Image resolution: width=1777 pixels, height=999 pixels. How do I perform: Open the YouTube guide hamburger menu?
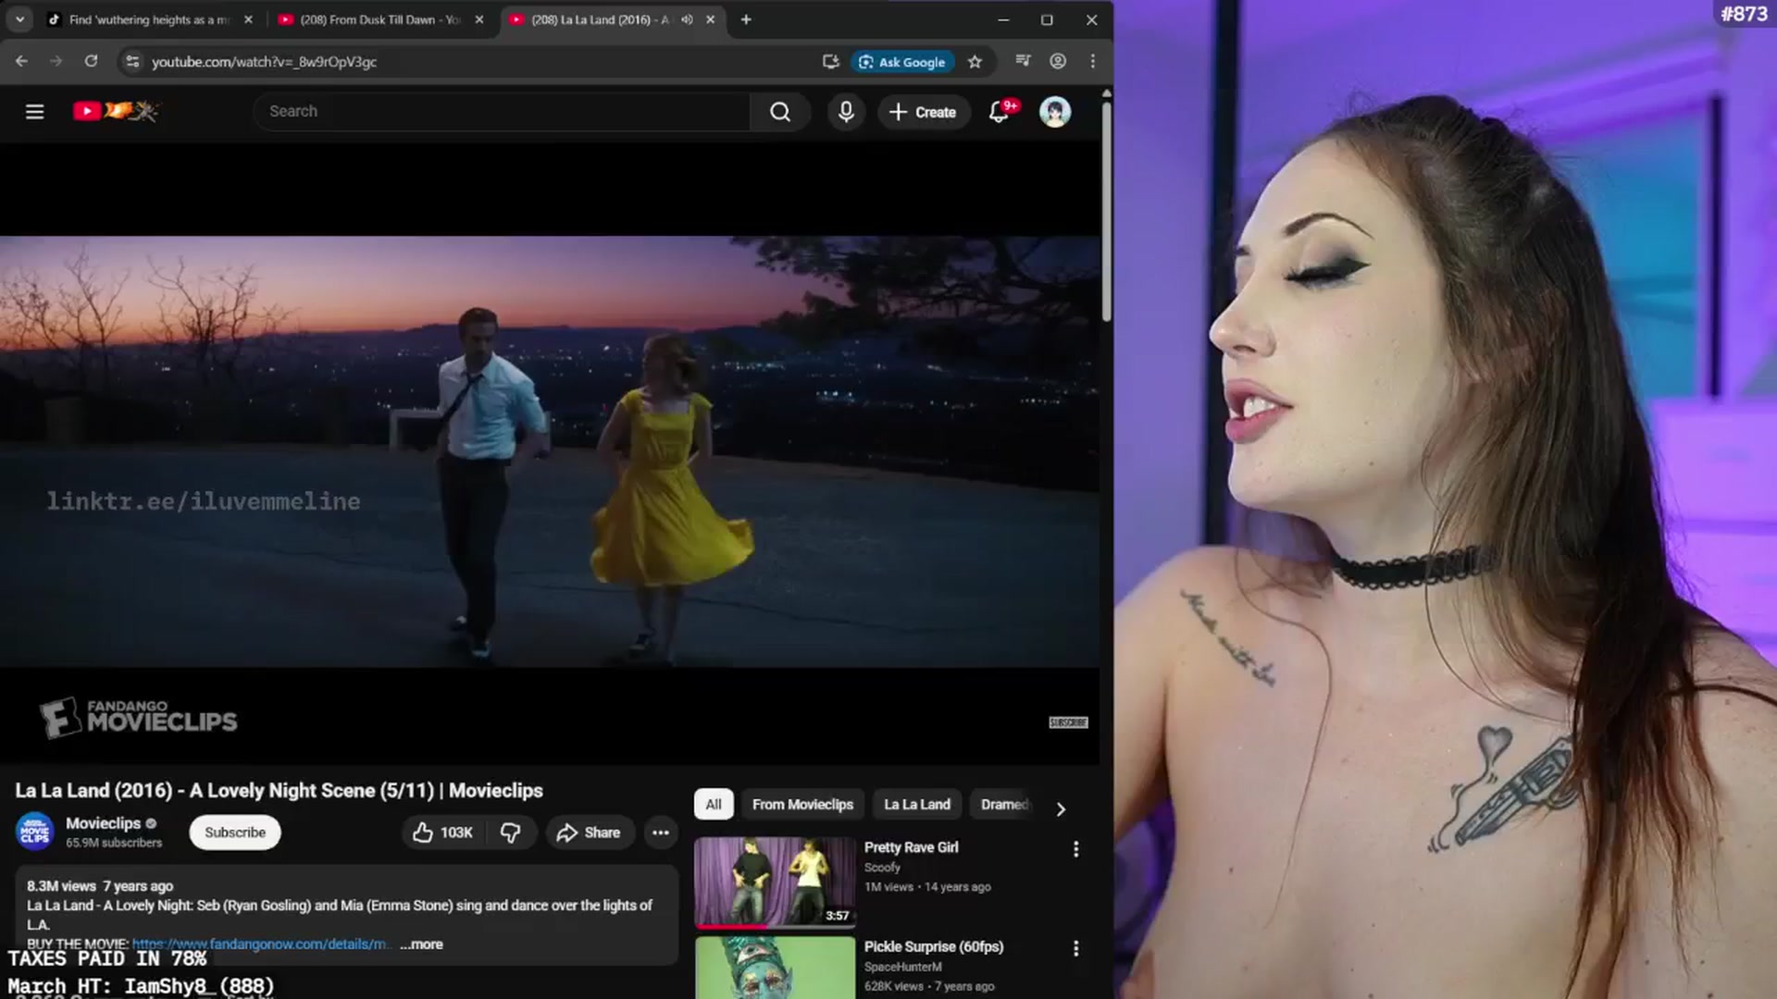(34, 112)
